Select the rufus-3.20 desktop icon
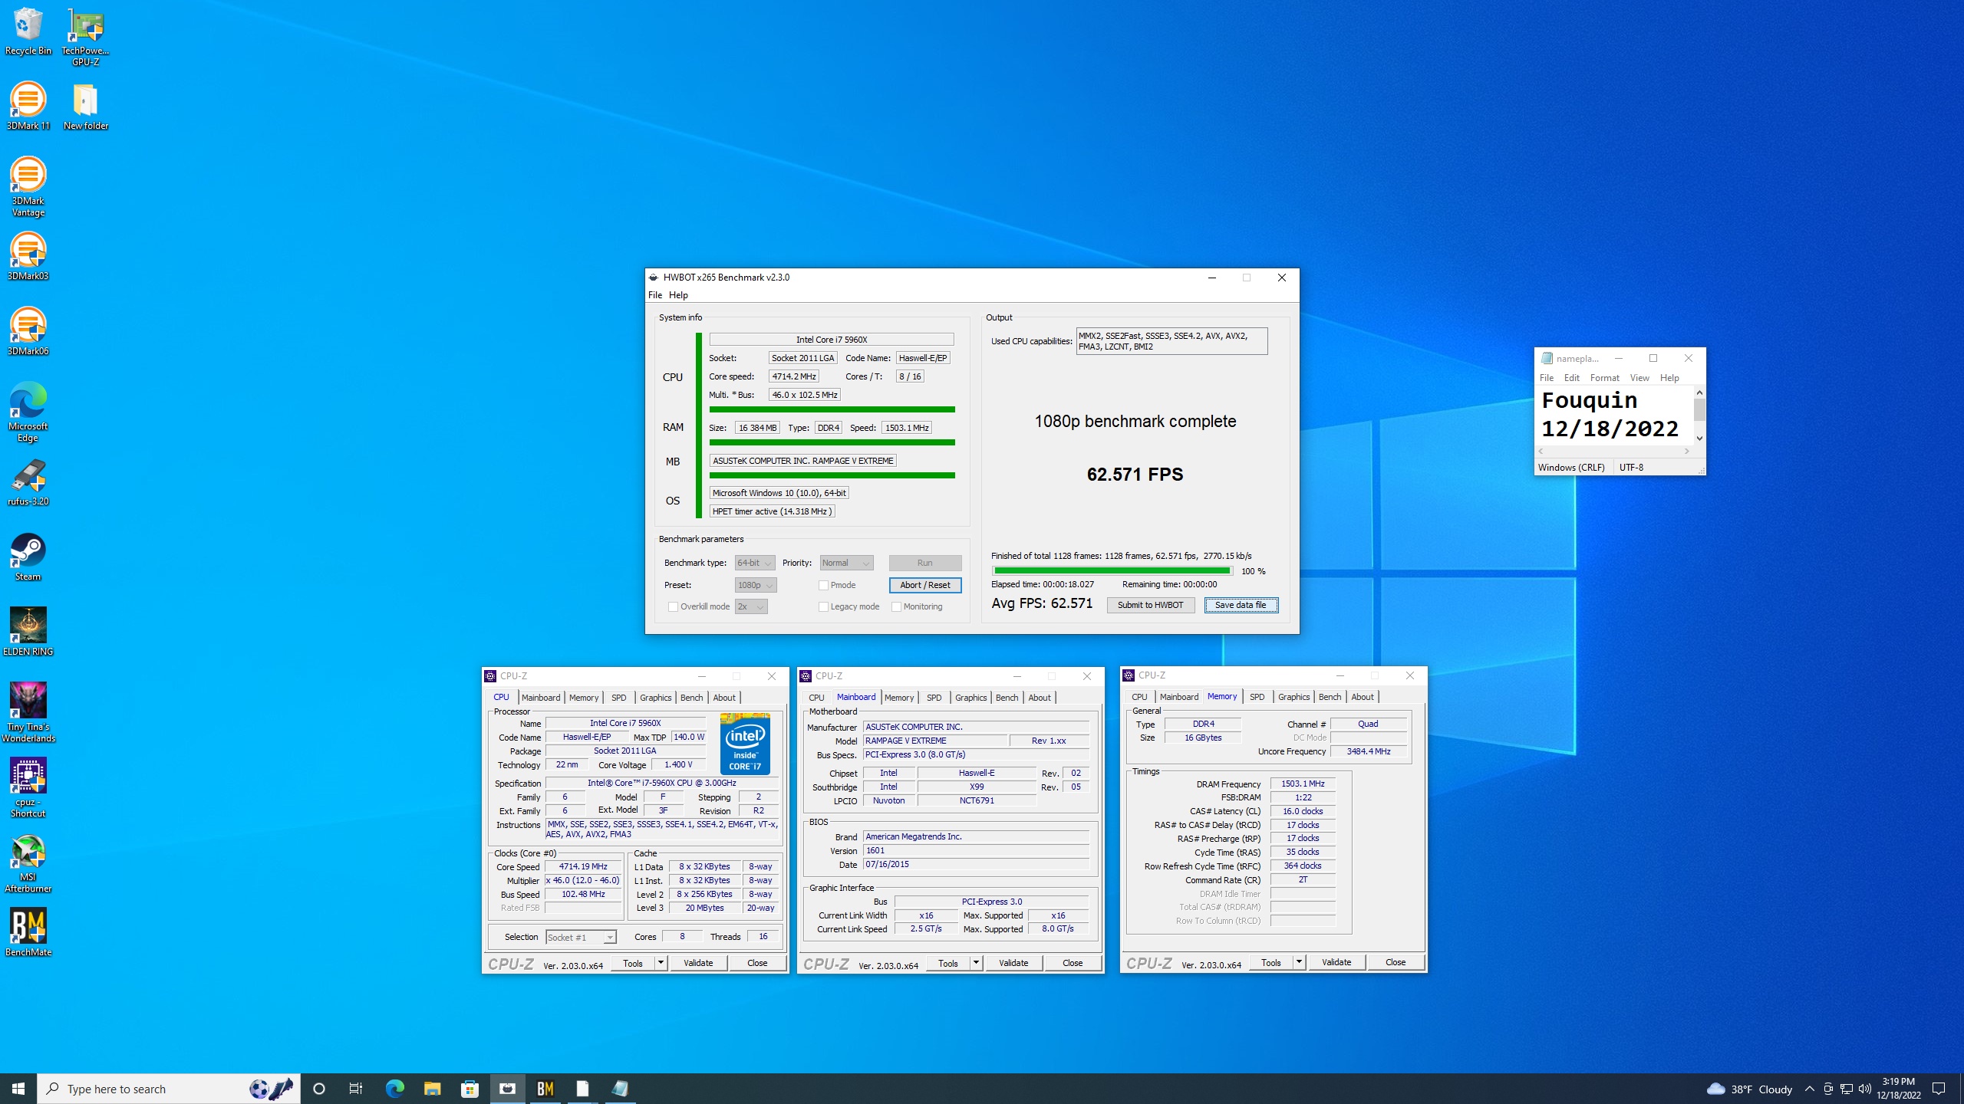Screen dimensions: 1964x1104 28,482
